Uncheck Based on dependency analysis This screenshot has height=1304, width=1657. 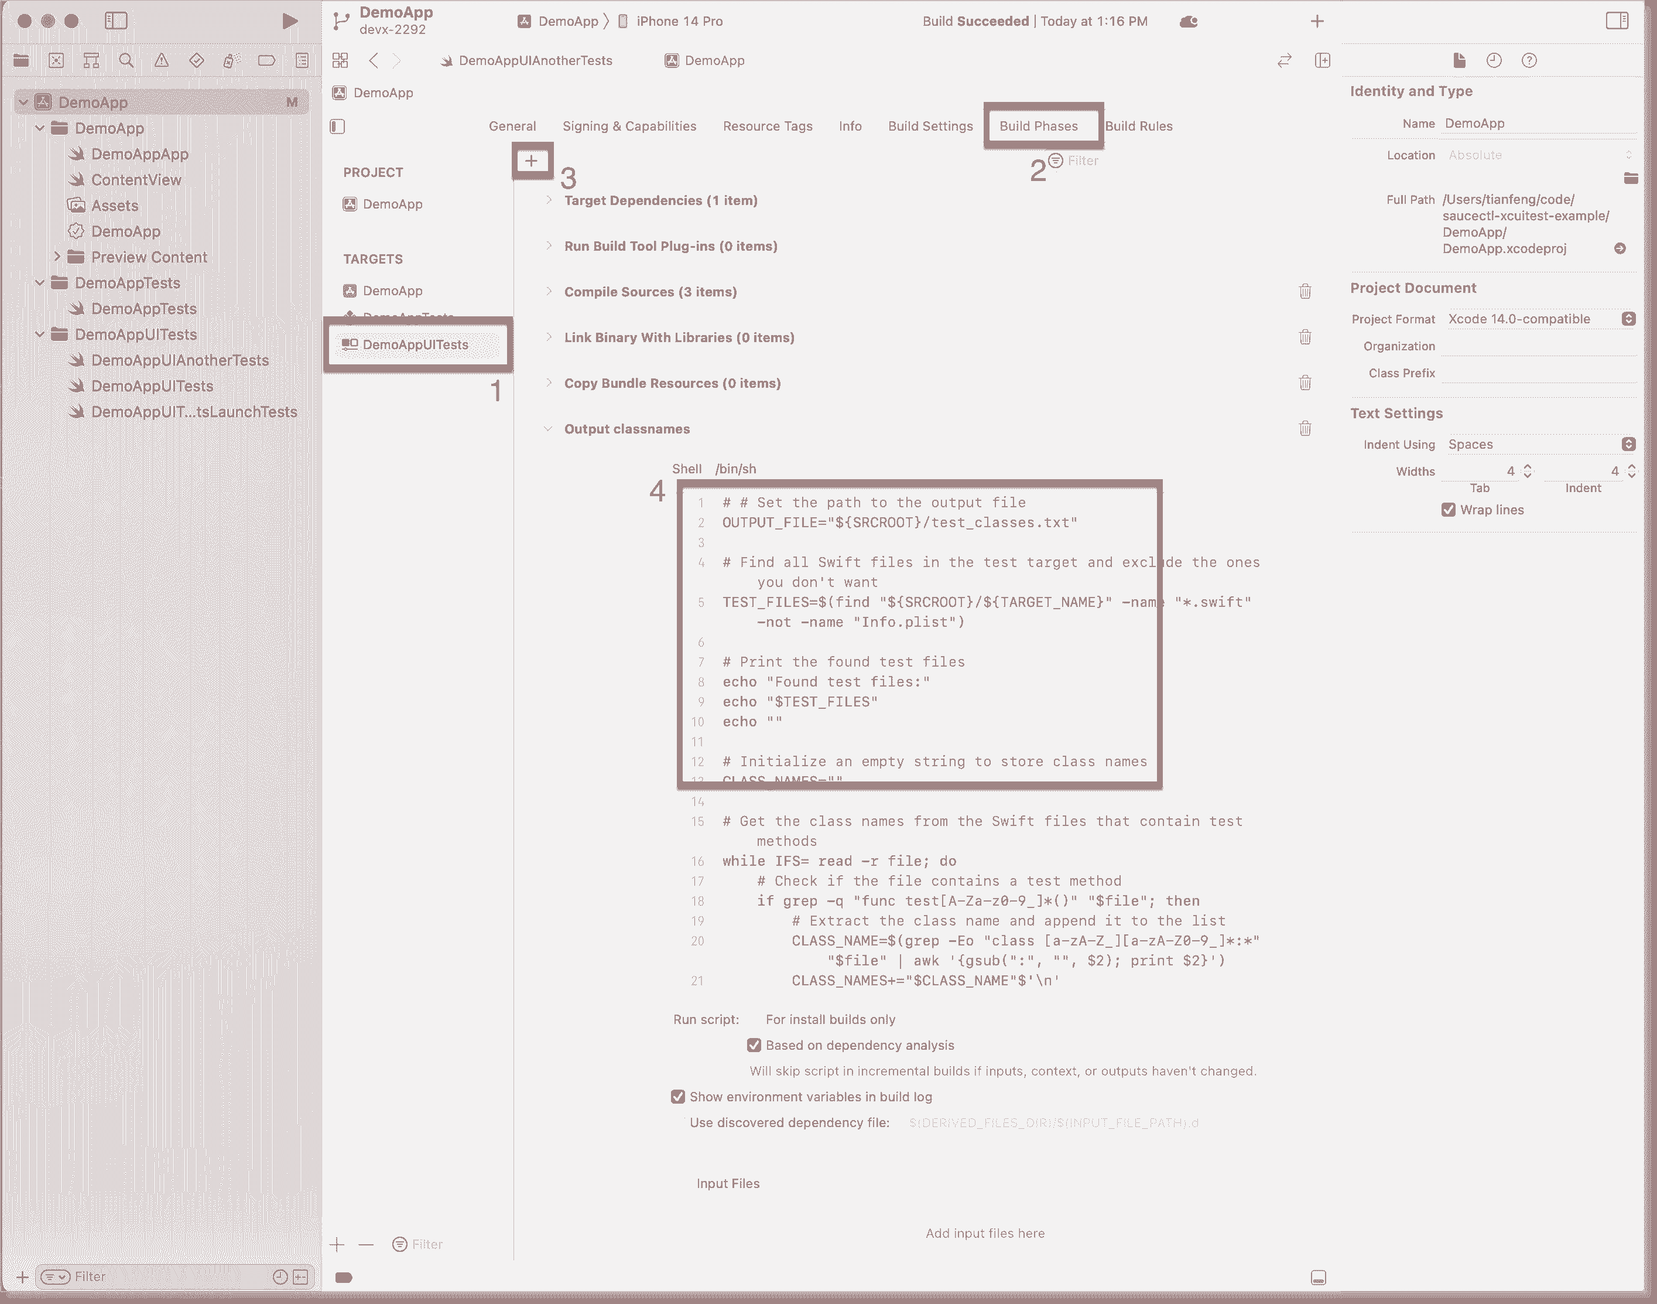click(754, 1045)
